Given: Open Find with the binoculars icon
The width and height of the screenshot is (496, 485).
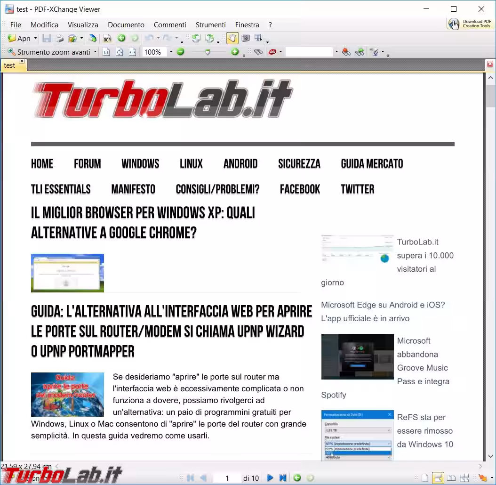Looking at the screenshot, I should tap(258, 52).
